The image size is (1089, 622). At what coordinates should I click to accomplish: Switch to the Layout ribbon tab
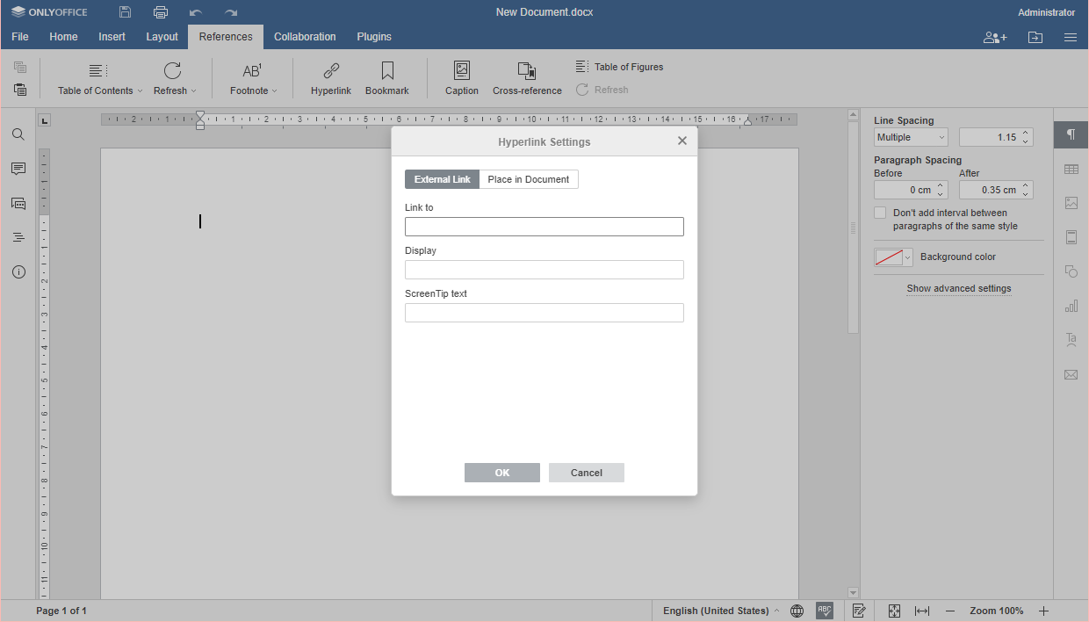click(162, 37)
